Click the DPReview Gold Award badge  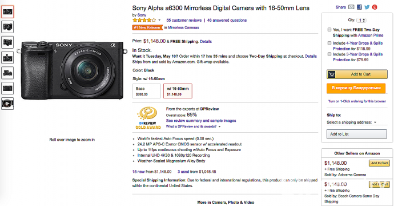click(x=148, y=118)
